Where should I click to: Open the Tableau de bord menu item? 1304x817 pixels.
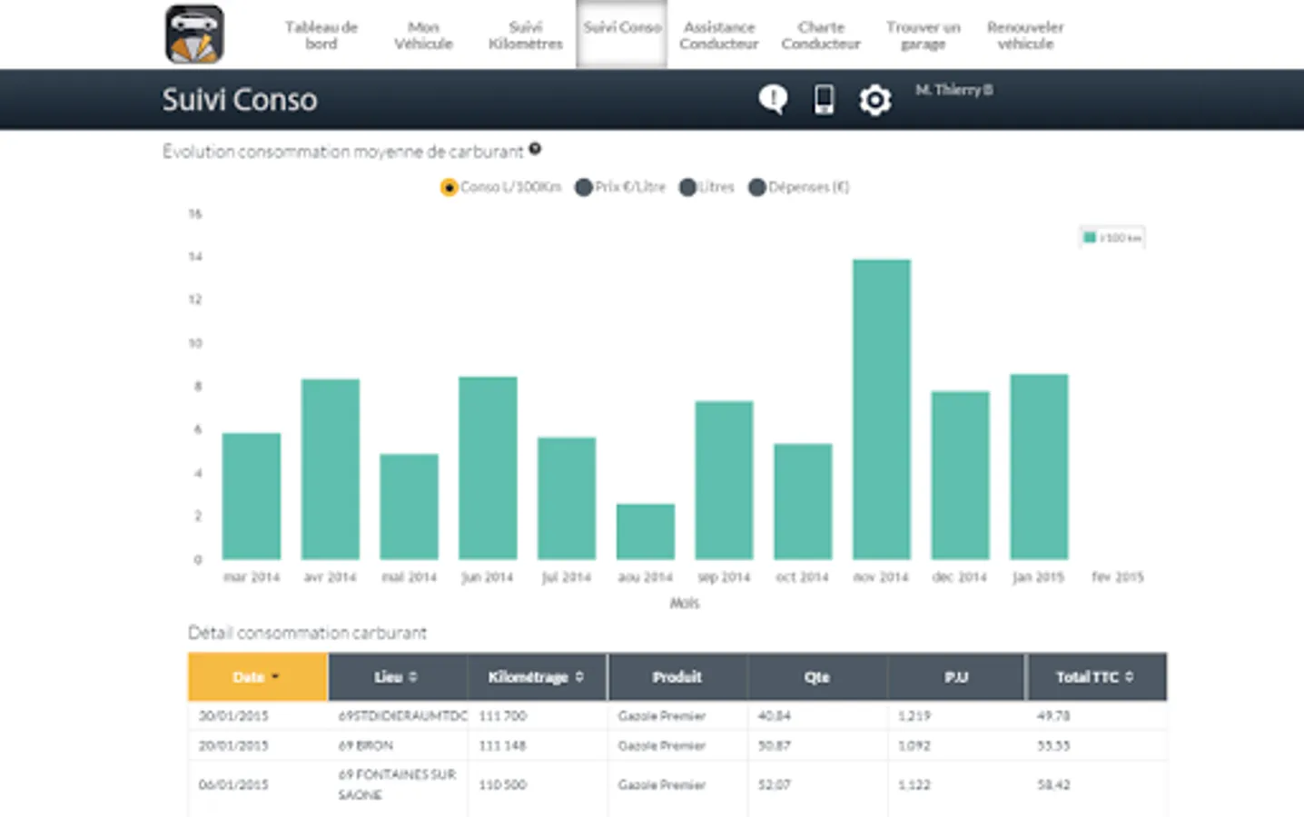tap(321, 35)
